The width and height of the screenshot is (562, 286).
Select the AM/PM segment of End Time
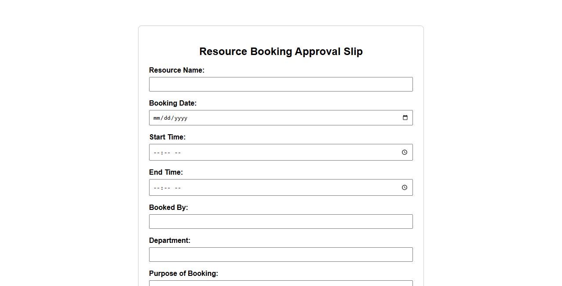point(178,188)
